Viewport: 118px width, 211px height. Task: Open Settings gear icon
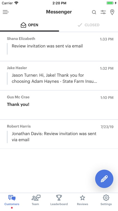click(106, 198)
